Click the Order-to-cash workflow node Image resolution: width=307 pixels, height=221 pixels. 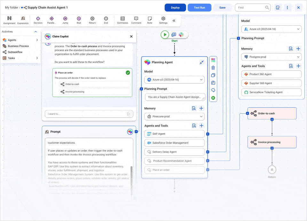pyautogui.click(x=272, y=113)
